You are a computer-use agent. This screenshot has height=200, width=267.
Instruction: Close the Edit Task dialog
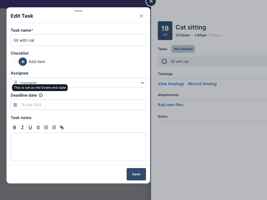click(142, 16)
